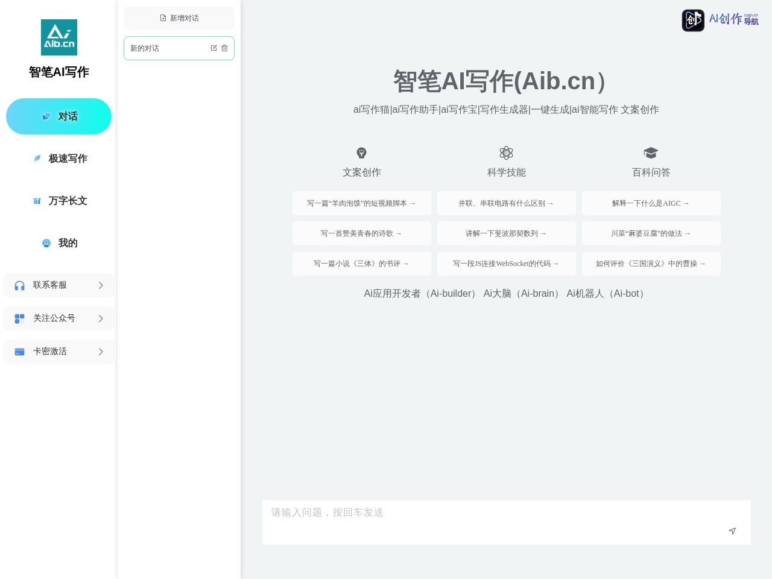Choose the 并联、串联电路 prompt
Viewport: 772px width, 579px height.
coord(507,203)
